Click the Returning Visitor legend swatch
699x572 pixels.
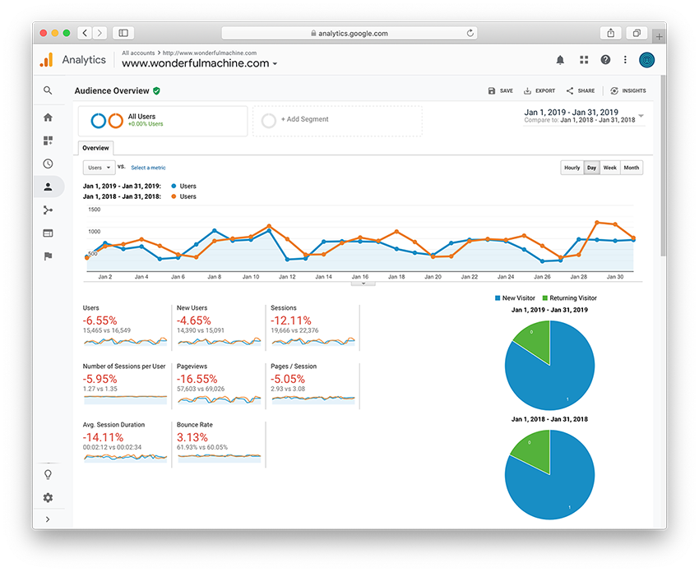point(544,298)
